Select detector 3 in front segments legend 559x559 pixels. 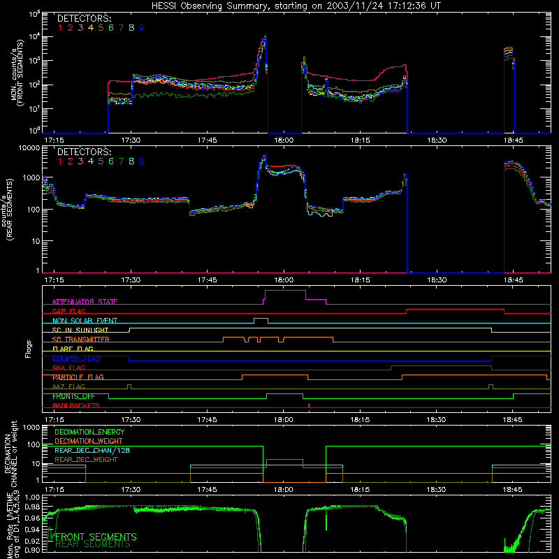pyautogui.click(x=80, y=28)
